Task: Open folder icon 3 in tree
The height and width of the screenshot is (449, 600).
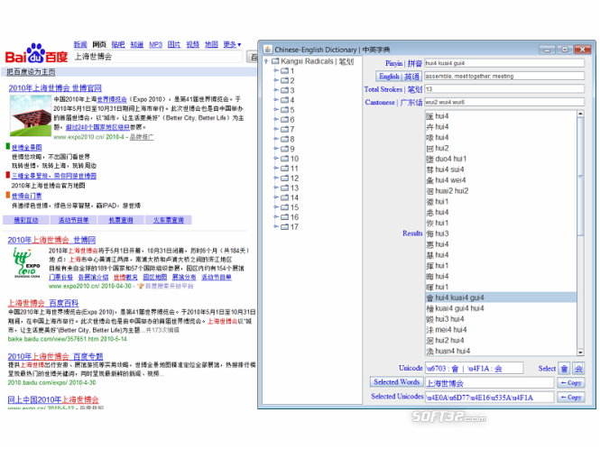Action: pyautogui.click(x=284, y=90)
